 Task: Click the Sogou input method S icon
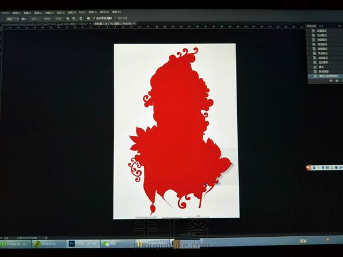[309, 167]
